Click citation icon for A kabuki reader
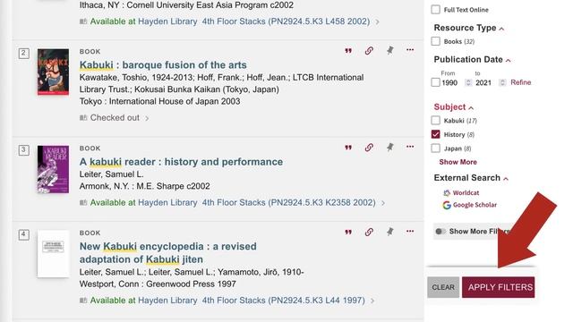This screenshot has height=322, width=573. point(348,148)
